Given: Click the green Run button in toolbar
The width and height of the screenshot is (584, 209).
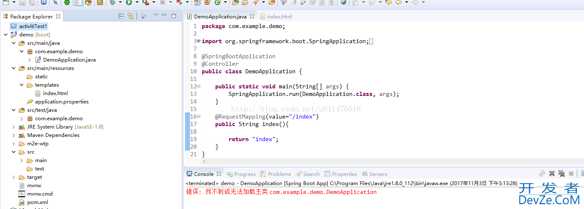Looking at the screenshot, I should (129, 3).
